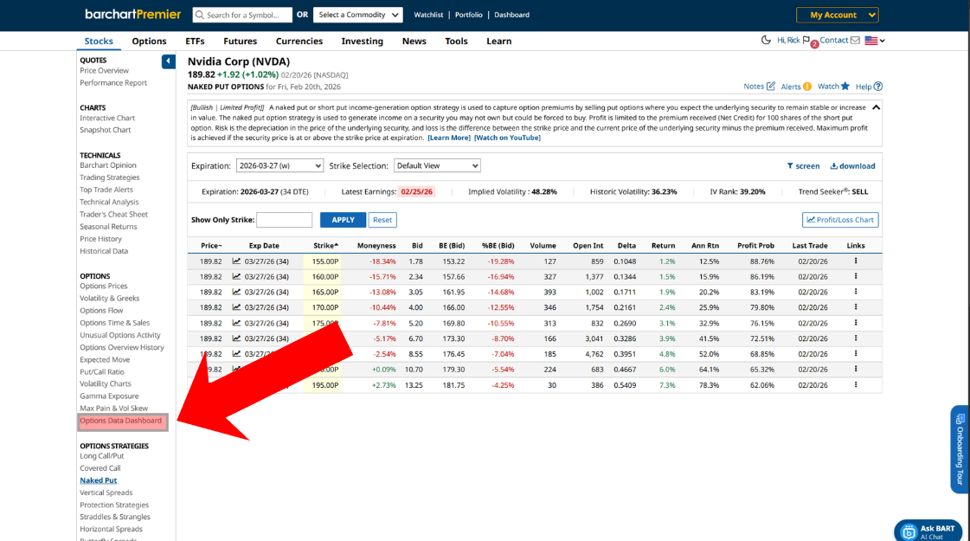
Task: Click the screen filter link
Action: (x=803, y=166)
